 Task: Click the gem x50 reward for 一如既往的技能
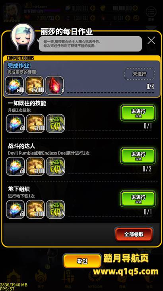coord(16,124)
